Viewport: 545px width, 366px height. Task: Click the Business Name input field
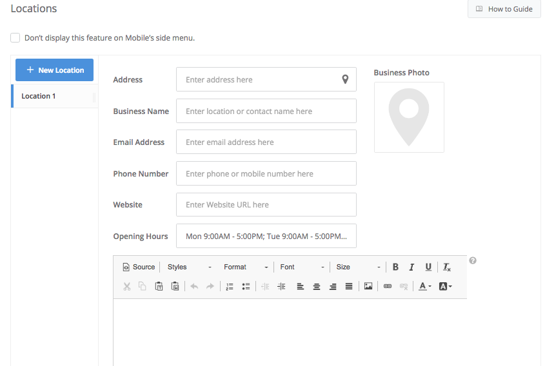(266, 111)
